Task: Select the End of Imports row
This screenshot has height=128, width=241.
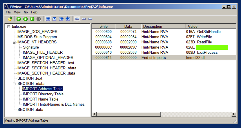Action: pyautogui.click(x=164, y=57)
